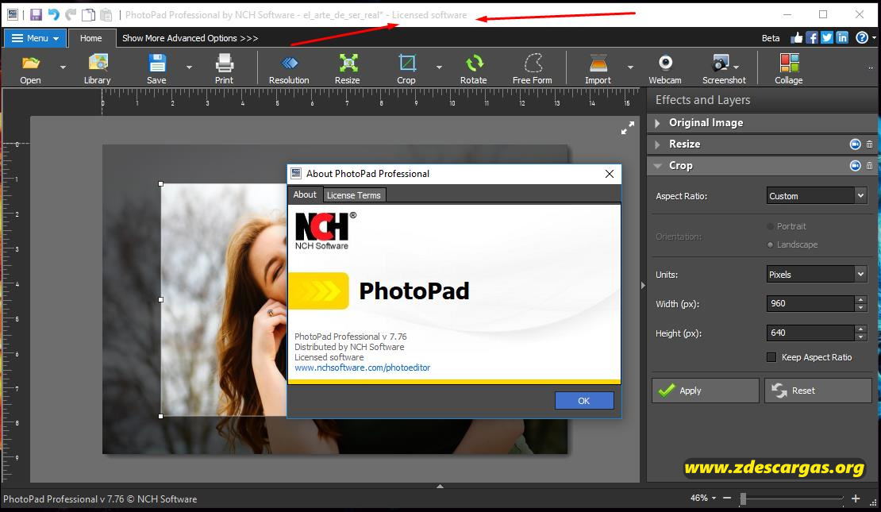Open the Library tool
The width and height of the screenshot is (881, 512).
tap(97, 69)
